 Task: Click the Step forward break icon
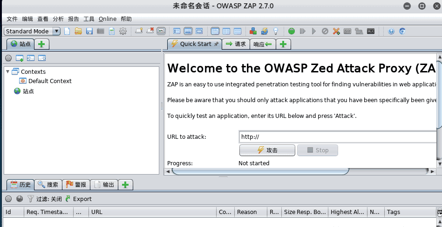pos(303,31)
